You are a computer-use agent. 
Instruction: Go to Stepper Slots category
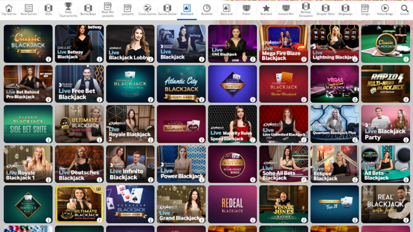[325, 10]
